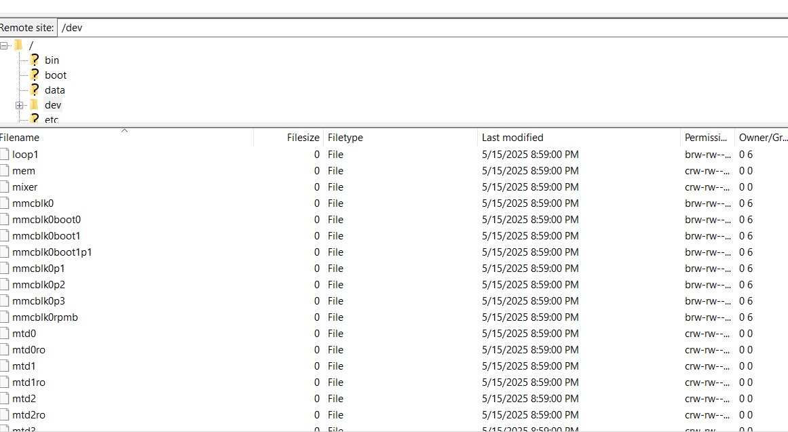The height and width of the screenshot is (432, 788).
Task: Click the mtd0ro file icon
Action: tap(5, 350)
